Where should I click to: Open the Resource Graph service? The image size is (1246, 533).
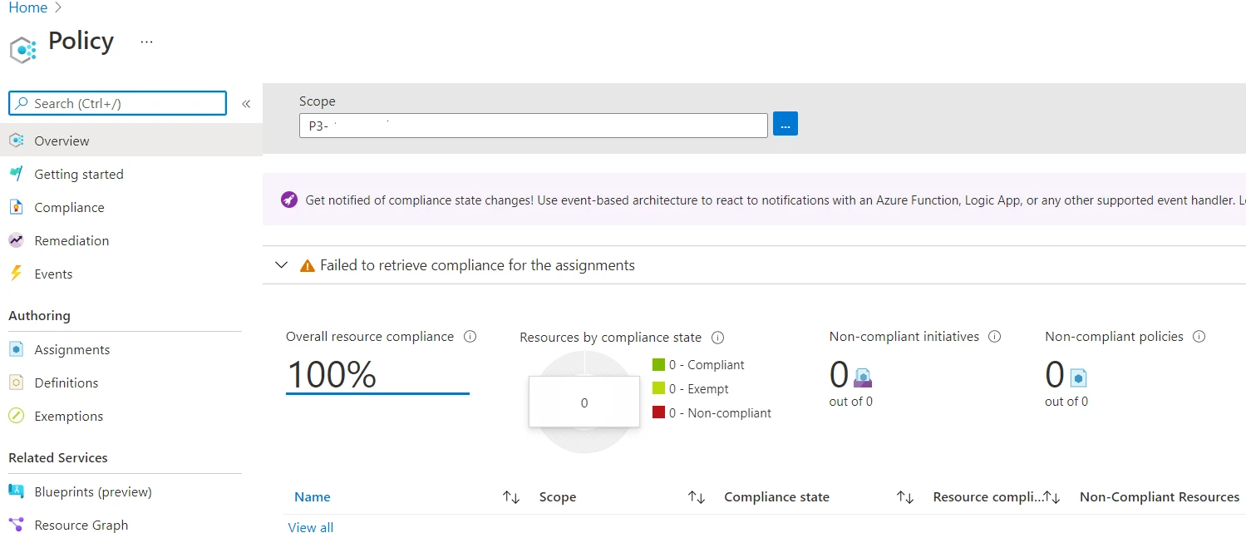pyautogui.click(x=81, y=523)
